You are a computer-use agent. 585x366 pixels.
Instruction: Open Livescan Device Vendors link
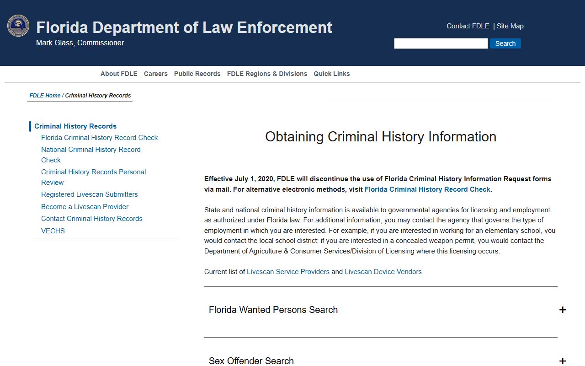pos(383,272)
